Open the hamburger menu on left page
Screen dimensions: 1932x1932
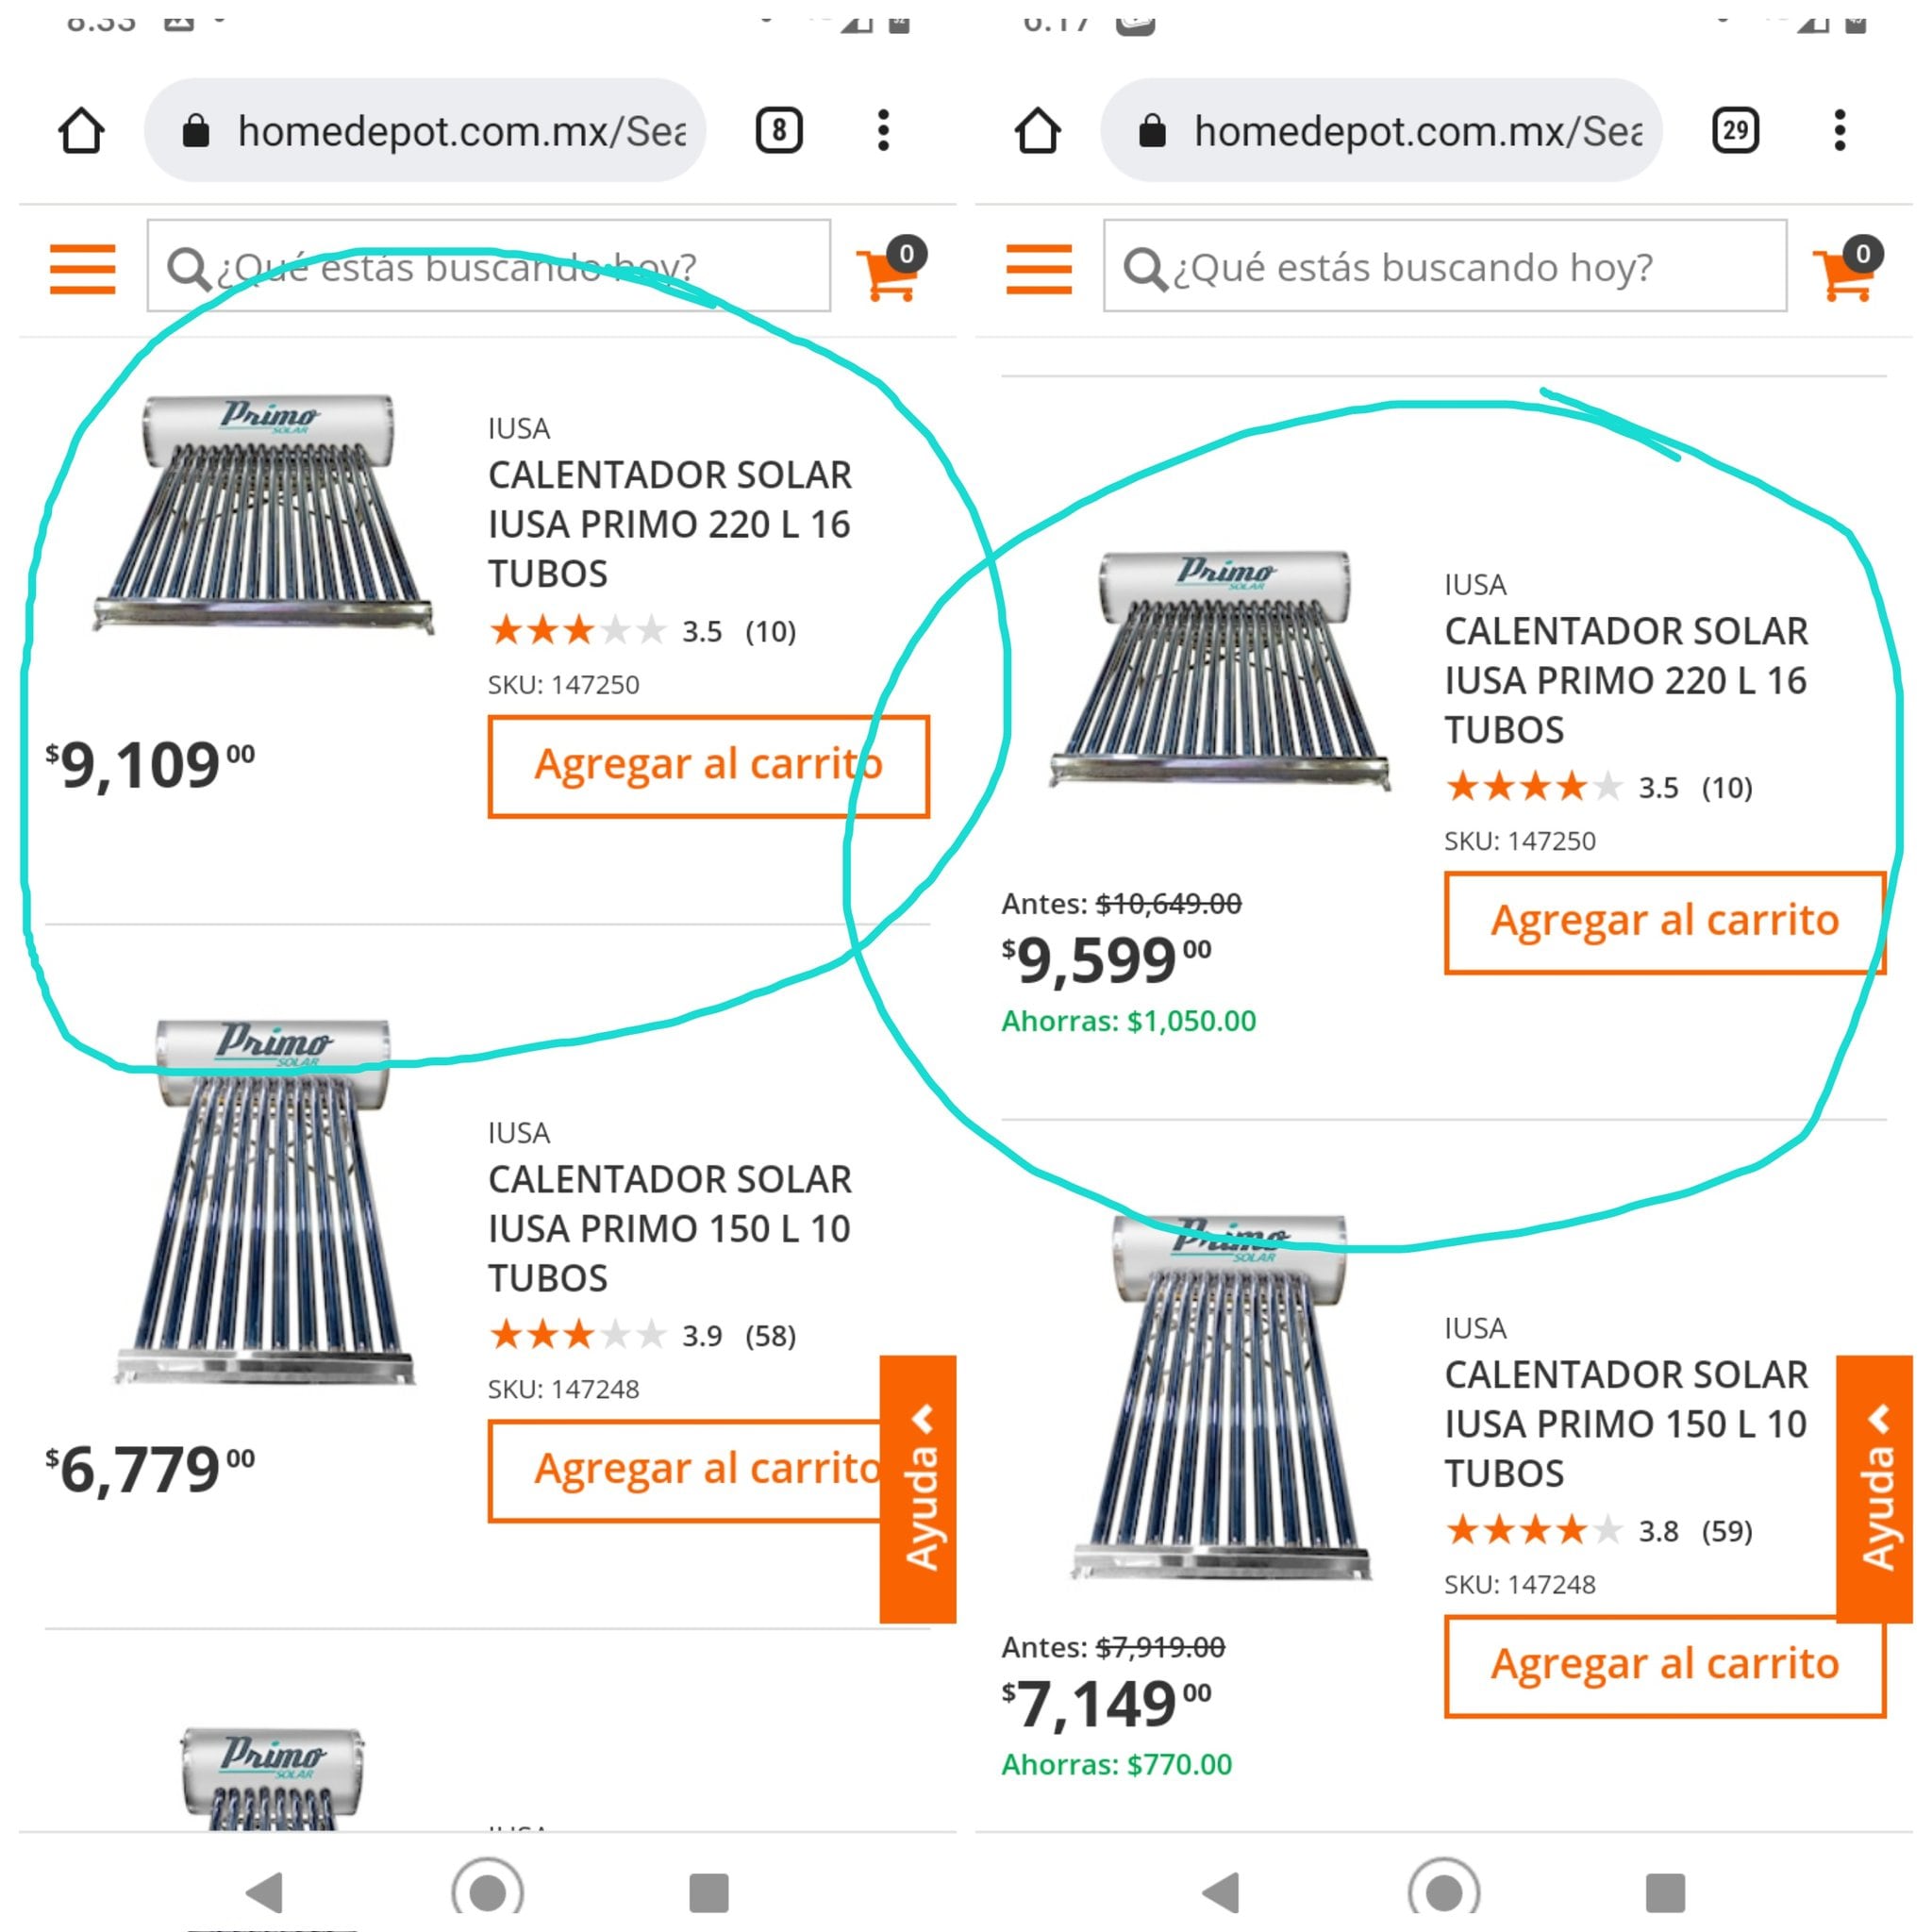(x=83, y=268)
